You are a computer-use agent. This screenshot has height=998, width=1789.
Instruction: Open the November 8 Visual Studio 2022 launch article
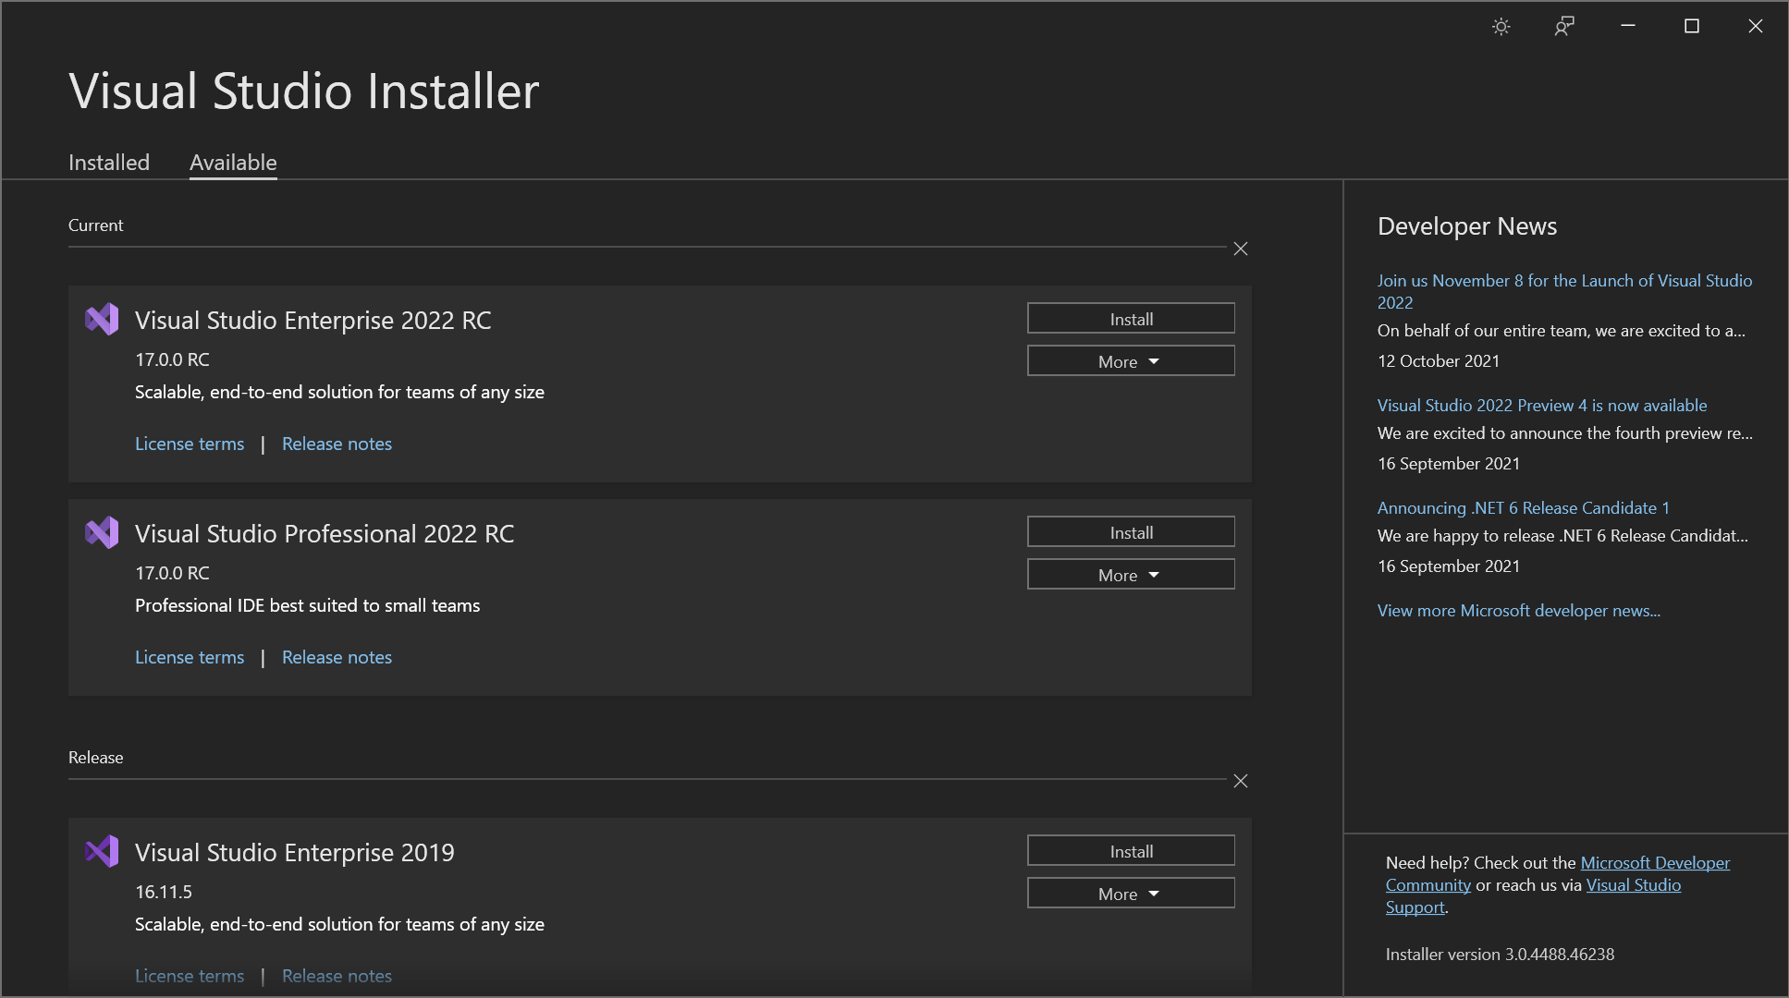click(x=1564, y=291)
